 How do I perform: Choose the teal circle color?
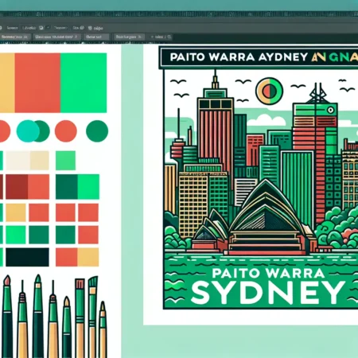coord(28,131)
